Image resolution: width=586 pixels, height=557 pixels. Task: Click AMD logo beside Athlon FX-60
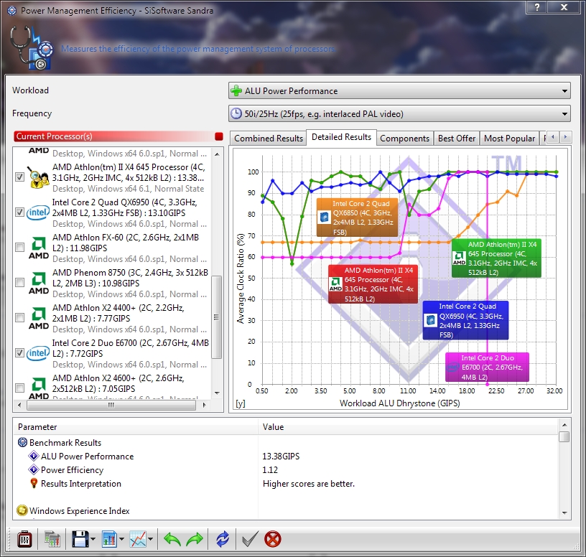point(39,248)
